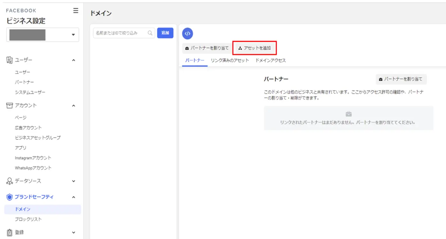Image resolution: width=446 pixels, height=239 pixels.
Task: Open WhatsAppアカウント in sidebar
Action: (x=33, y=168)
